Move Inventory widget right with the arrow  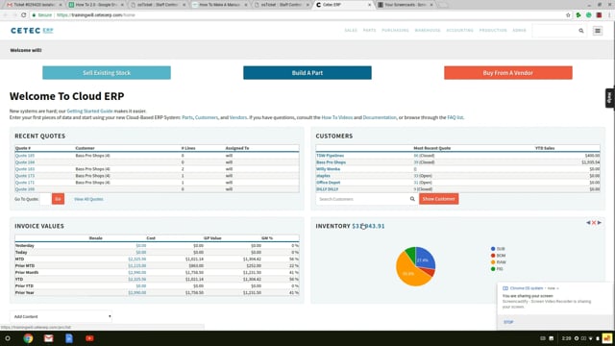coord(600,222)
